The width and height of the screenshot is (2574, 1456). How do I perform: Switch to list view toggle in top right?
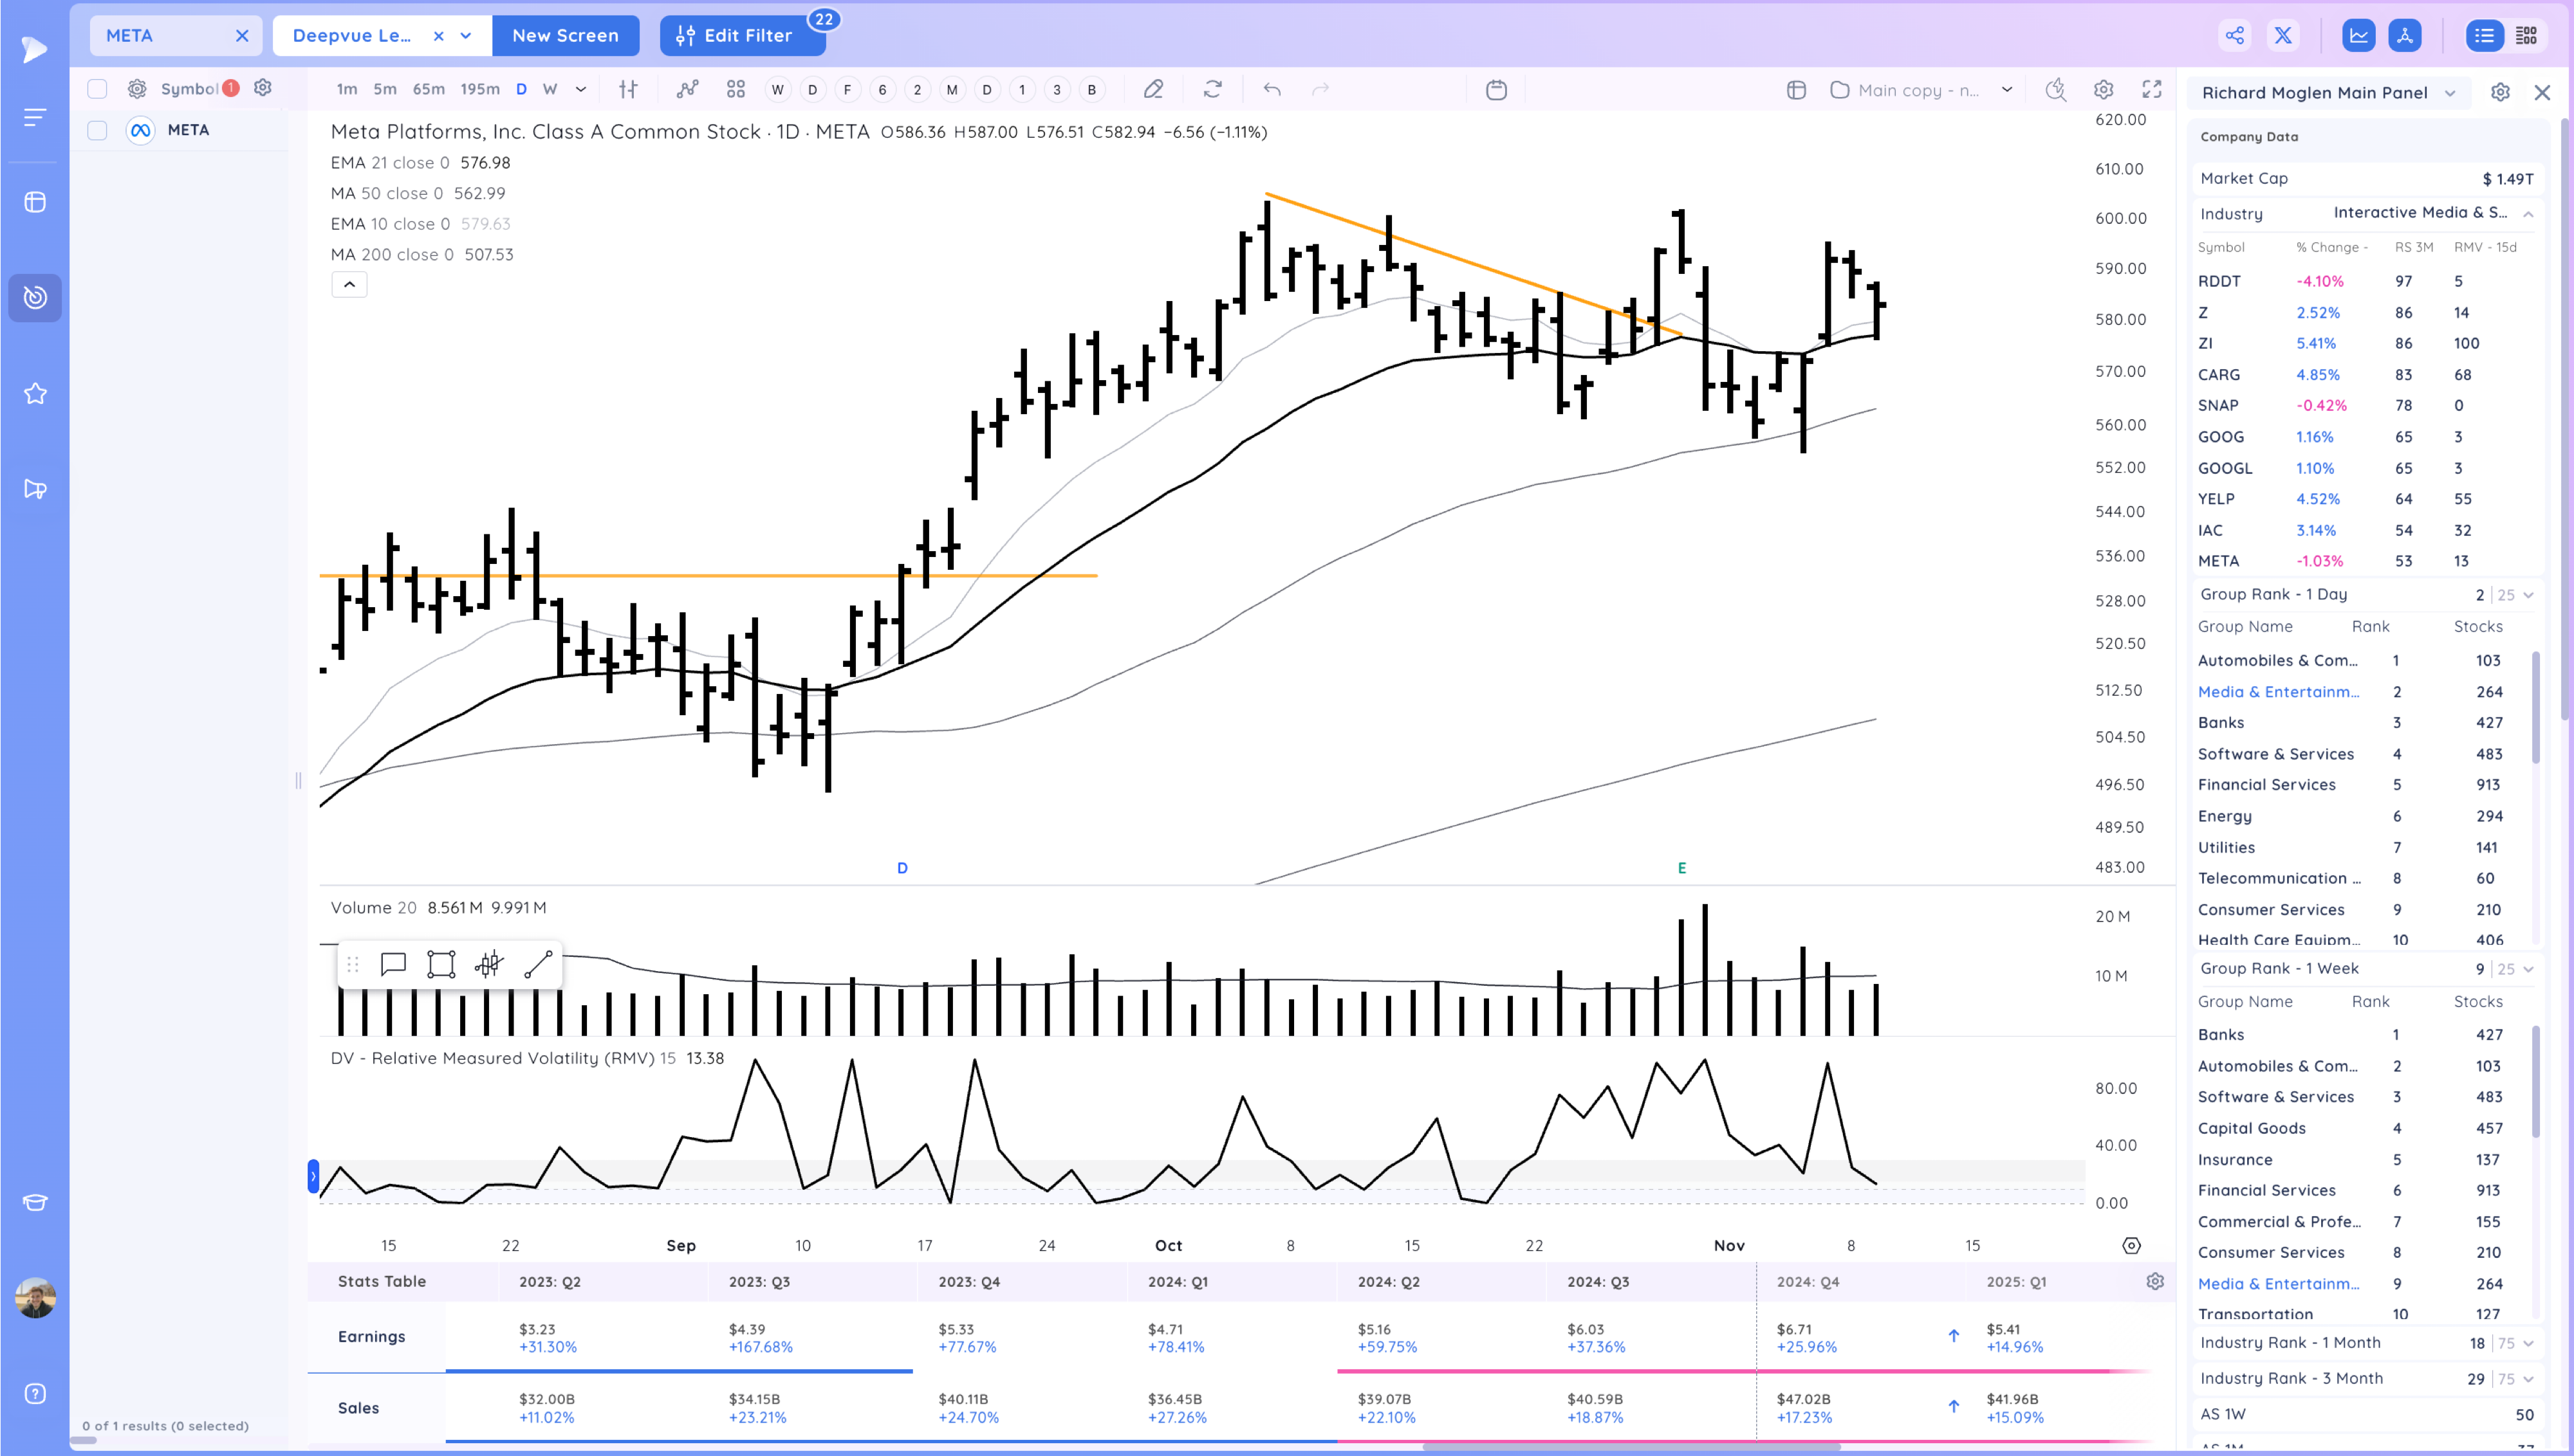(x=2484, y=36)
